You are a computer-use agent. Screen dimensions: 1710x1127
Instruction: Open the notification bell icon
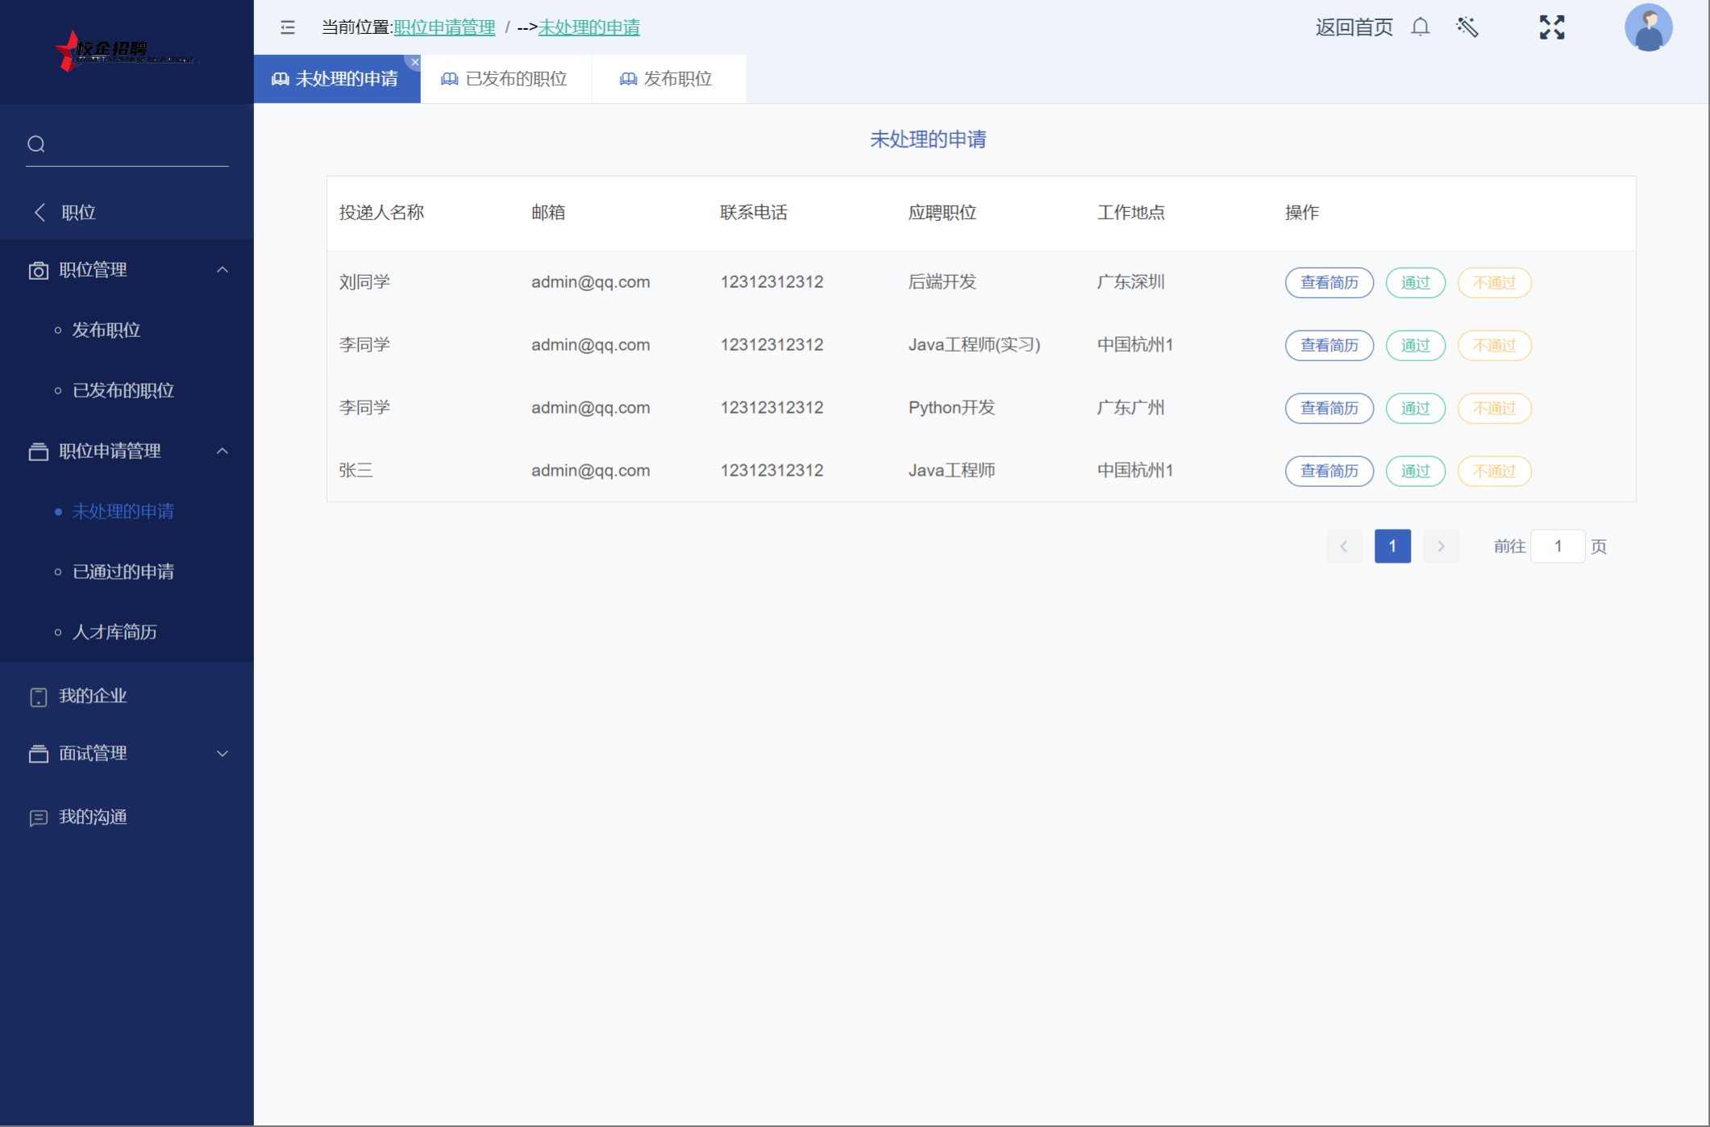[1420, 27]
